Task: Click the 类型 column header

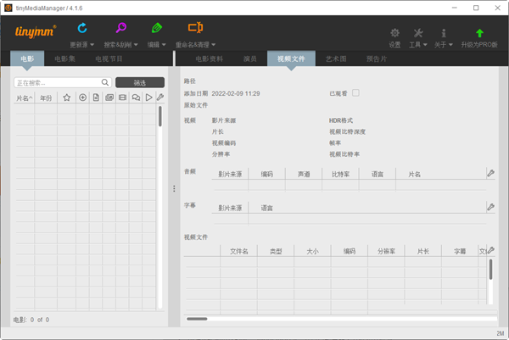Action: (x=276, y=251)
